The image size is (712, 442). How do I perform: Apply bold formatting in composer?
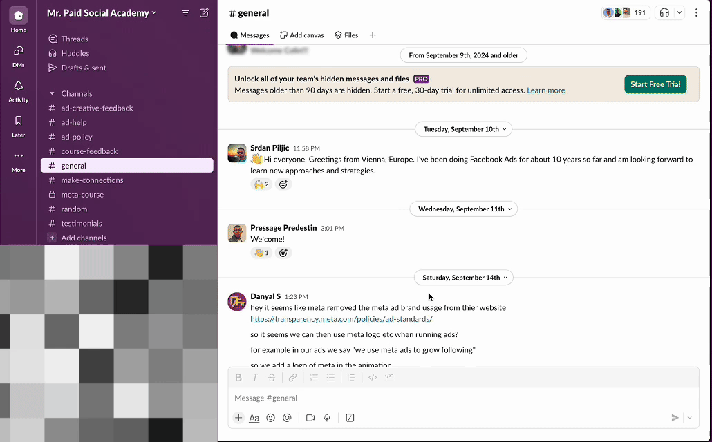point(238,378)
